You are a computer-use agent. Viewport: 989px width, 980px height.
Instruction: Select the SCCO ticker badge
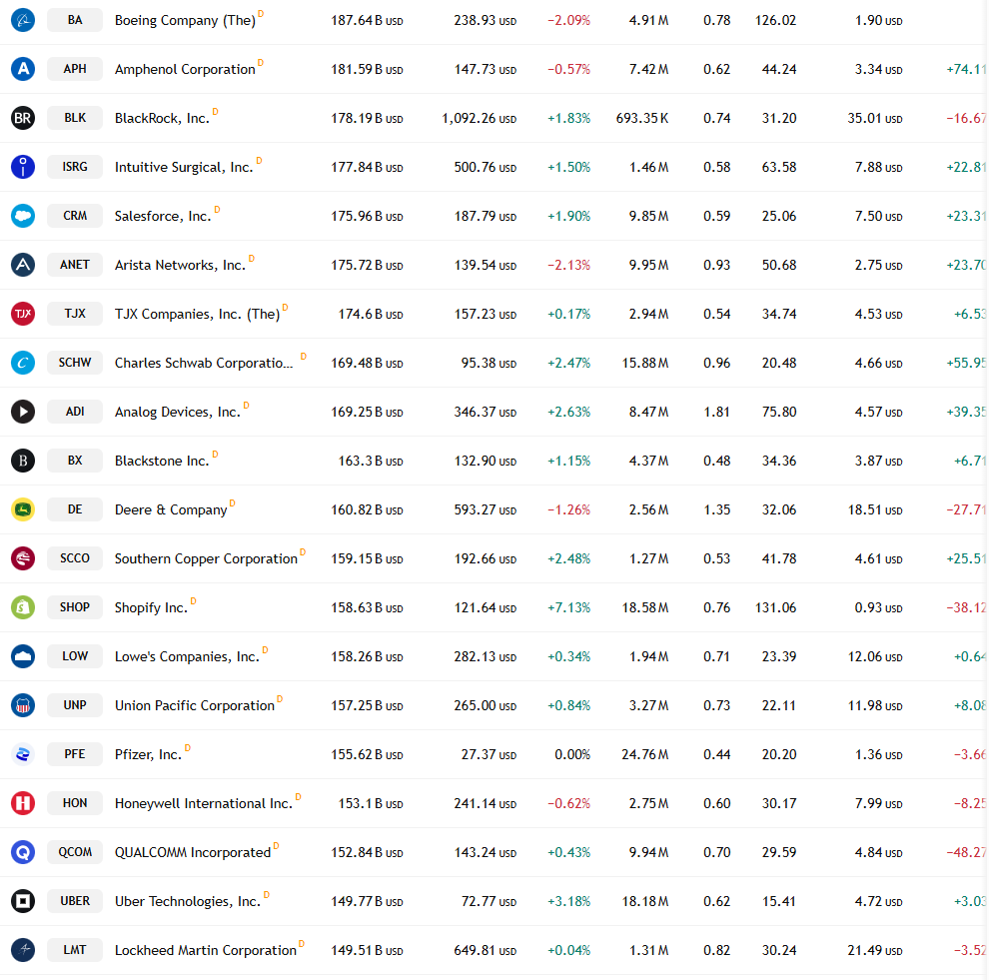pyautogui.click(x=75, y=558)
